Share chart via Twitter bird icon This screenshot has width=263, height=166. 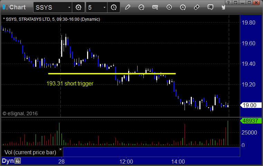click(223, 7)
